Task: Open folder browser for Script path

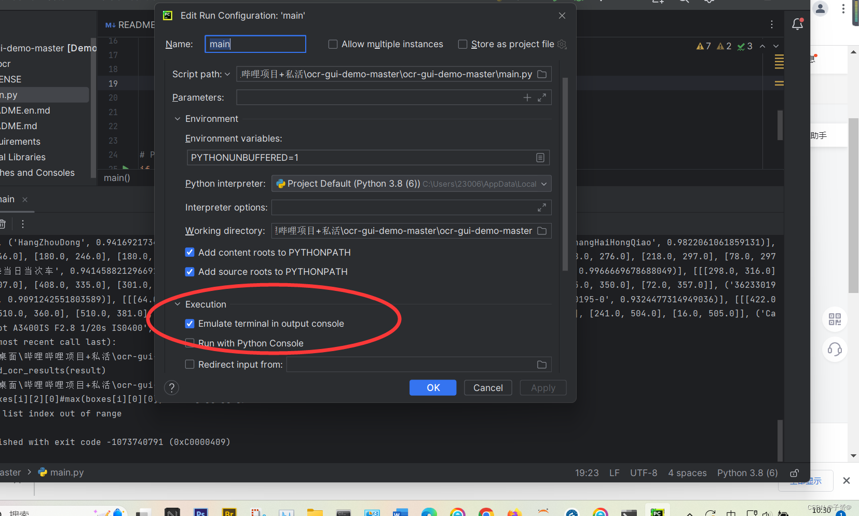Action: click(542, 74)
